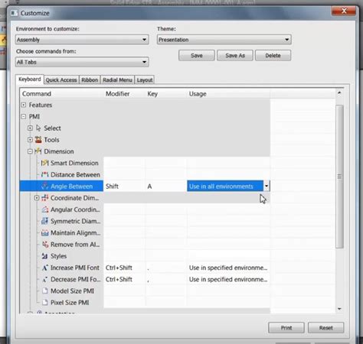This screenshot has width=363, height=344.
Task: Click the Symmetric Diameter icon
Action: click(x=45, y=221)
